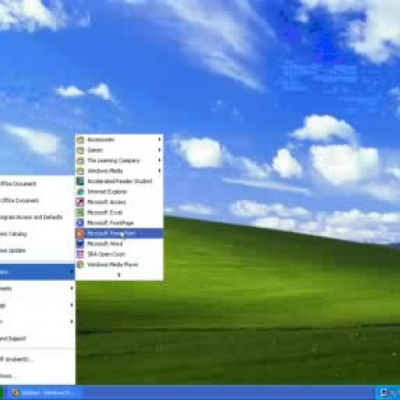Select the Log Off option
The width and height of the screenshot is (400, 400).
38,359
